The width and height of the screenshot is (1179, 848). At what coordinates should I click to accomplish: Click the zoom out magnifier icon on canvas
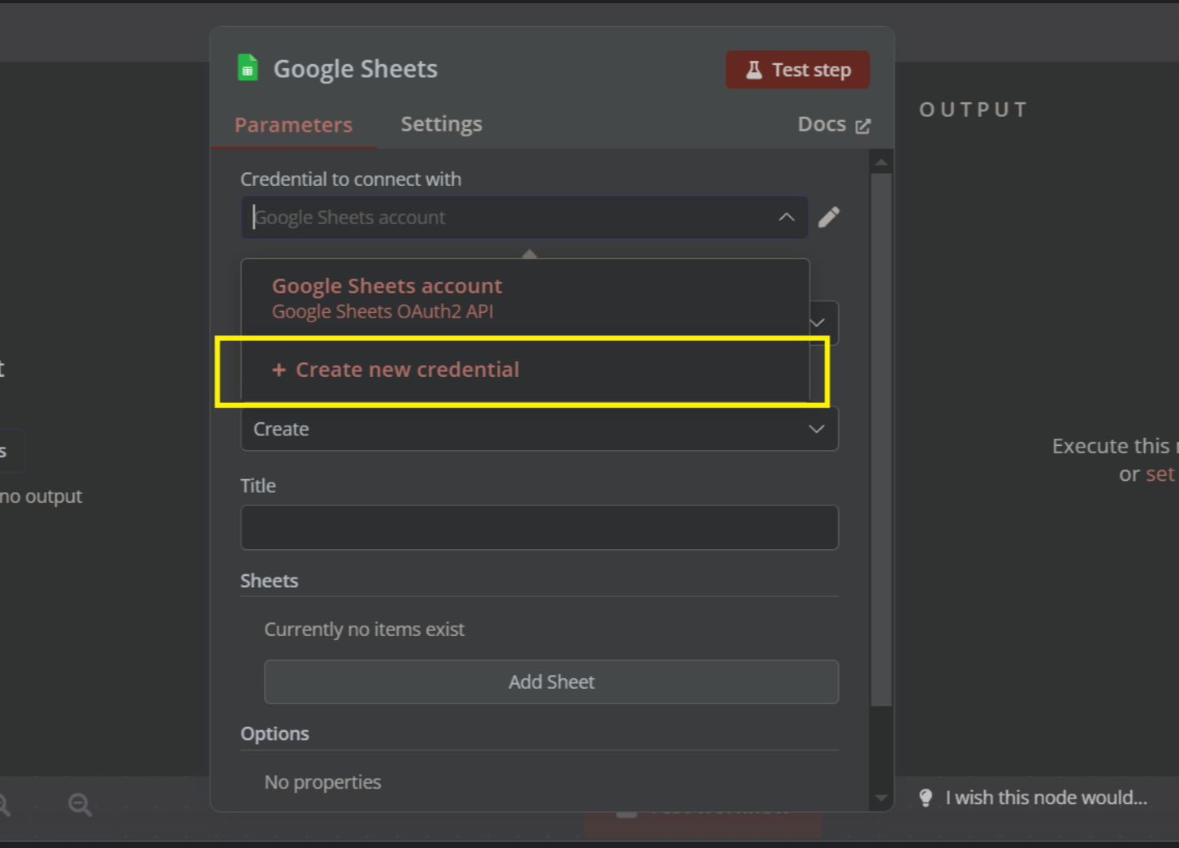(x=80, y=805)
